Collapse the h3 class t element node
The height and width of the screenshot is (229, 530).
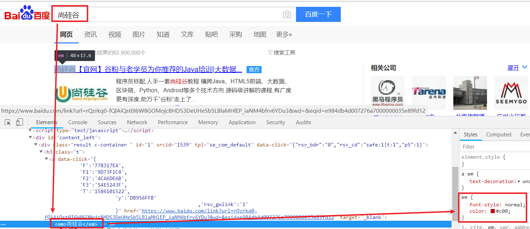point(41,152)
